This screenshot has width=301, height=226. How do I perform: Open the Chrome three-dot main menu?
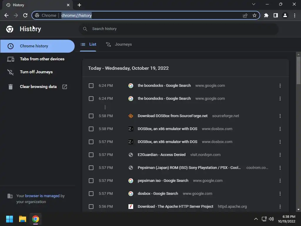tap(295, 15)
